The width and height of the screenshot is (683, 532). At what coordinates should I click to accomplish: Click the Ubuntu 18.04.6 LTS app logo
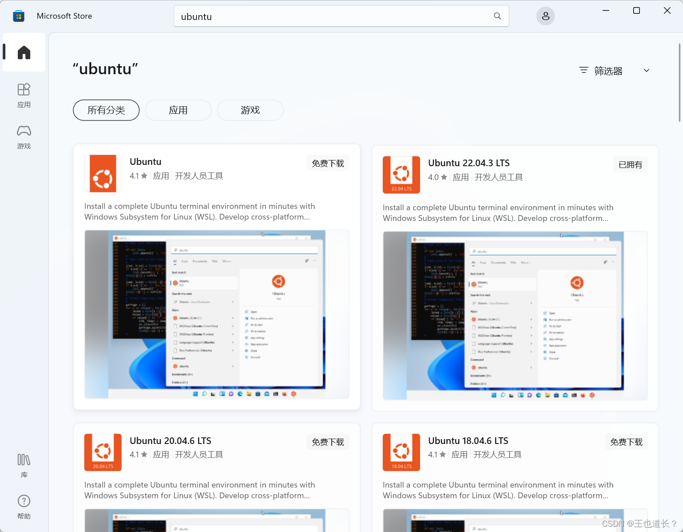(401, 452)
